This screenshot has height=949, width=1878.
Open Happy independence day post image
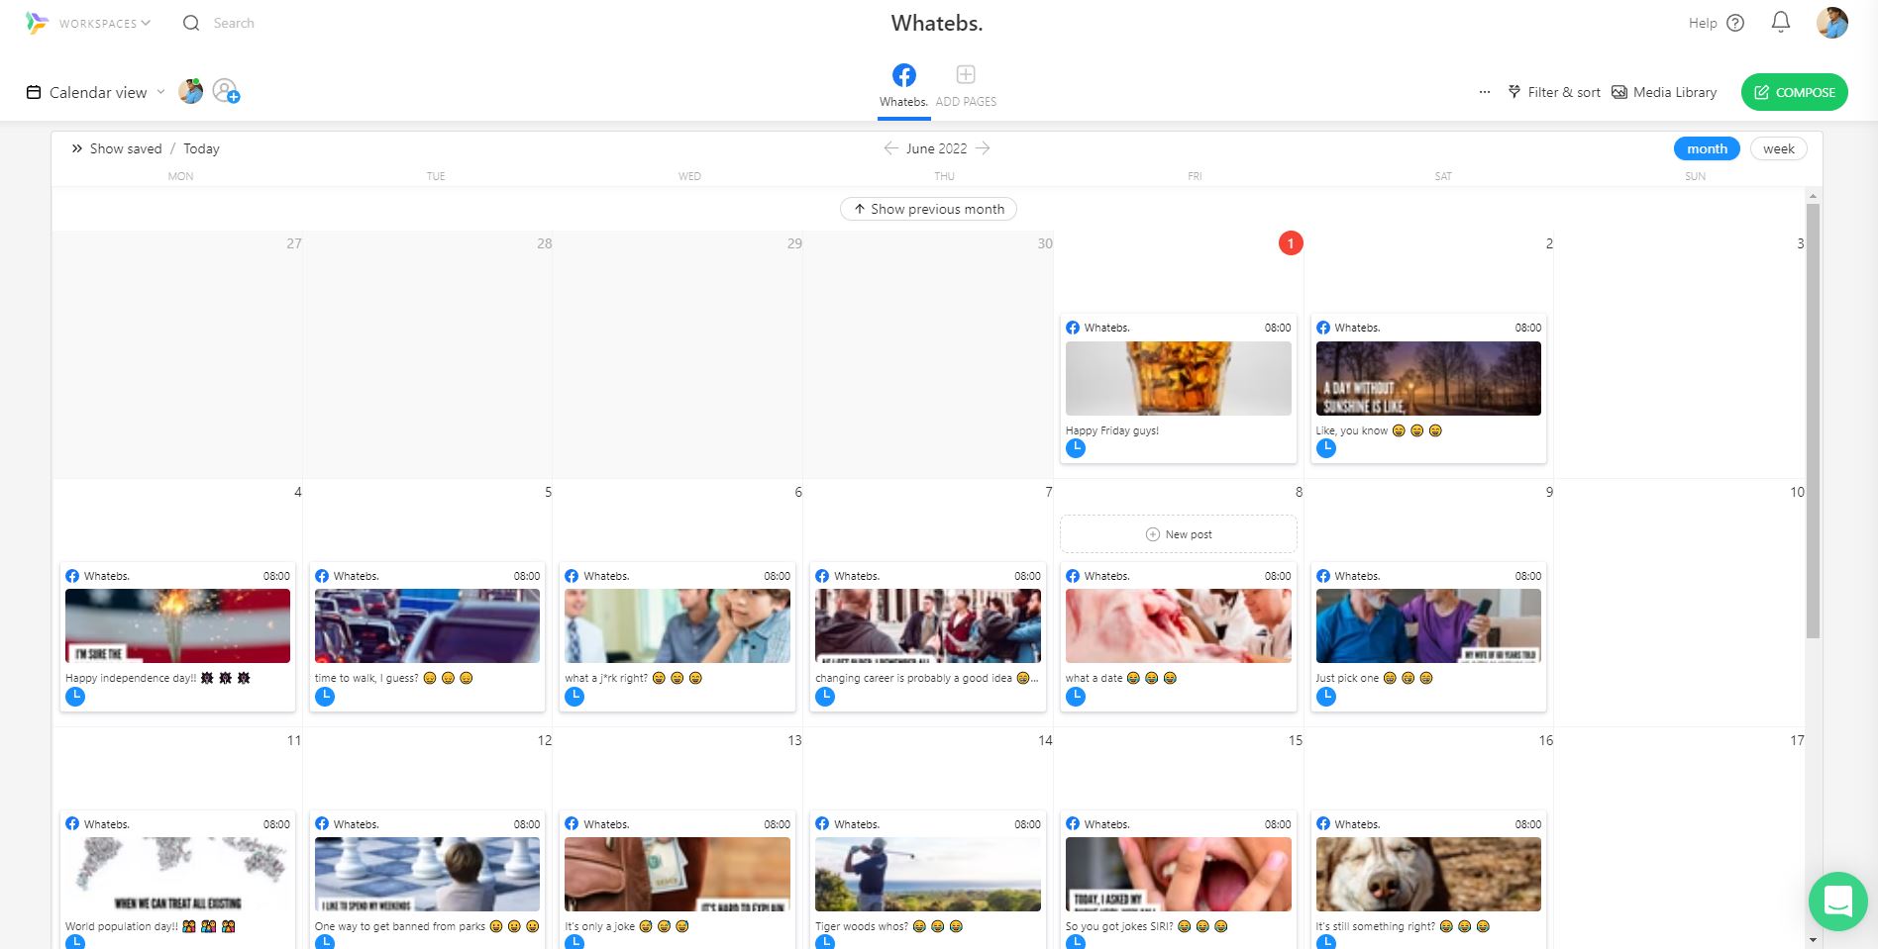[x=177, y=625]
